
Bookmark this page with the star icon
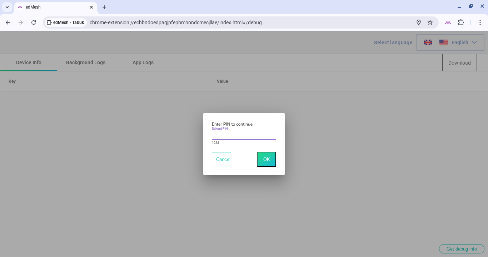click(430, 22)
